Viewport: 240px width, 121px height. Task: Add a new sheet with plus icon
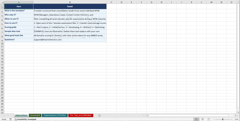click(x=100, y=115)
